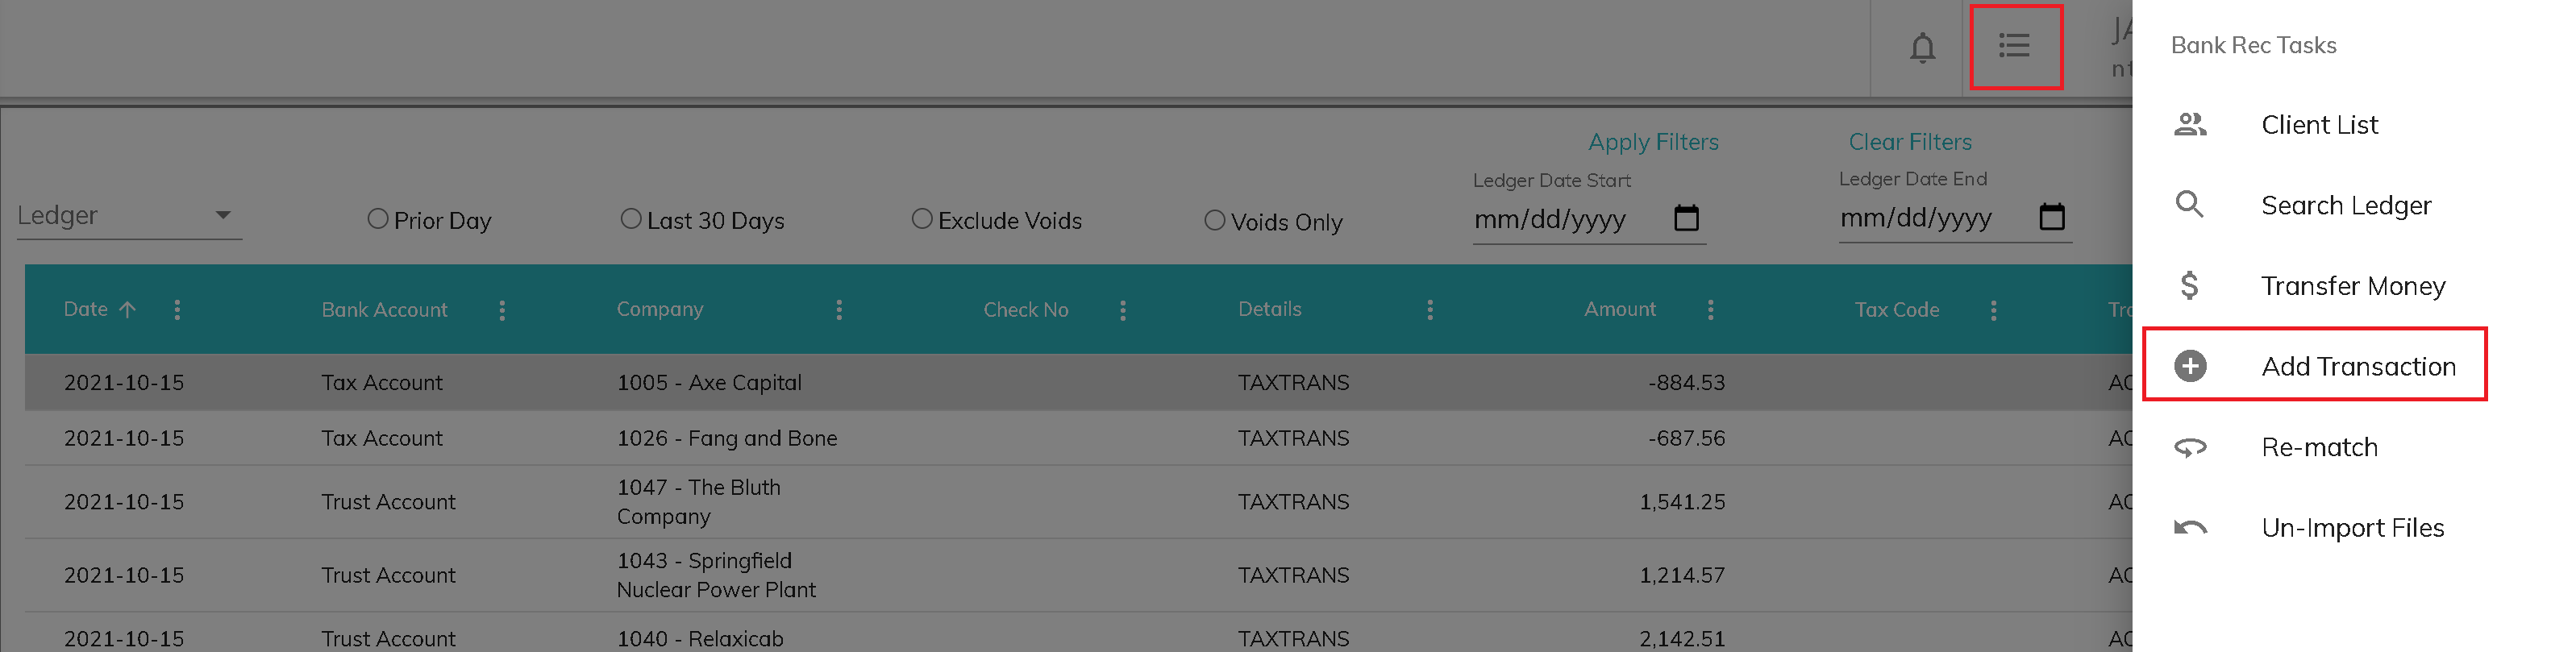The width and height of the screenshot is (2576, 652).
Task: Open calendar picker for Ledger Date End
Action: [x=2051, y=217]
